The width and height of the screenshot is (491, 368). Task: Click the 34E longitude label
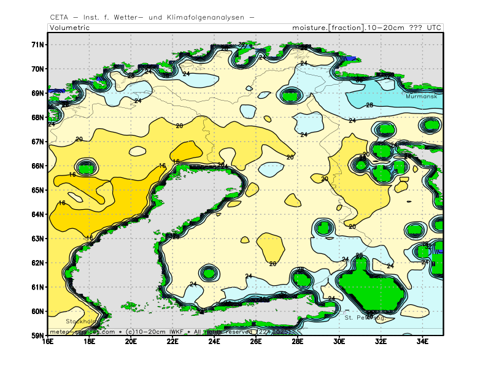422,341
